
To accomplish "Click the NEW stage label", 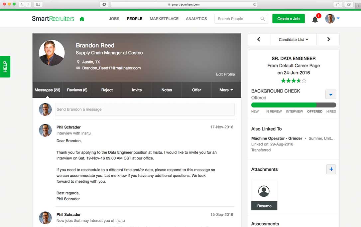I will 255,111.
